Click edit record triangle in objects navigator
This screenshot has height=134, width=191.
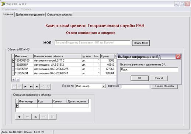(x=37, y=86)
